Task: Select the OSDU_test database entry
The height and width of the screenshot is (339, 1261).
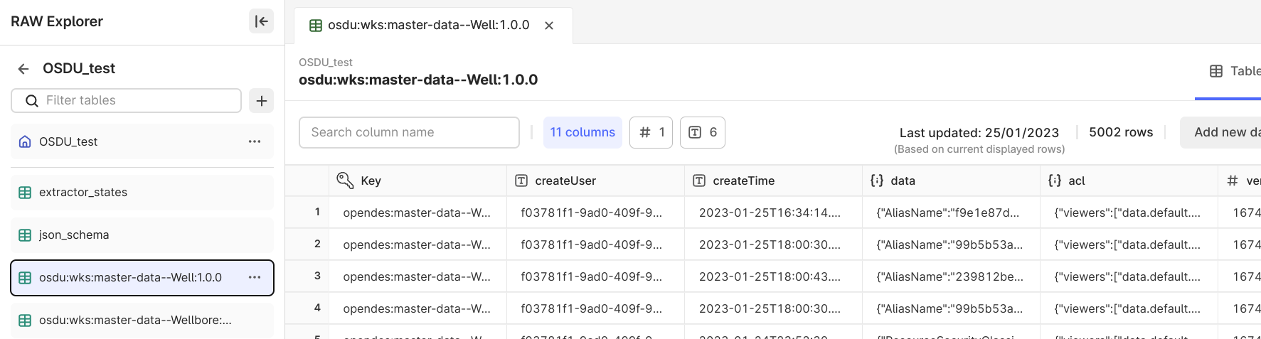Action: pyautogui.click(x=142, y=141)
